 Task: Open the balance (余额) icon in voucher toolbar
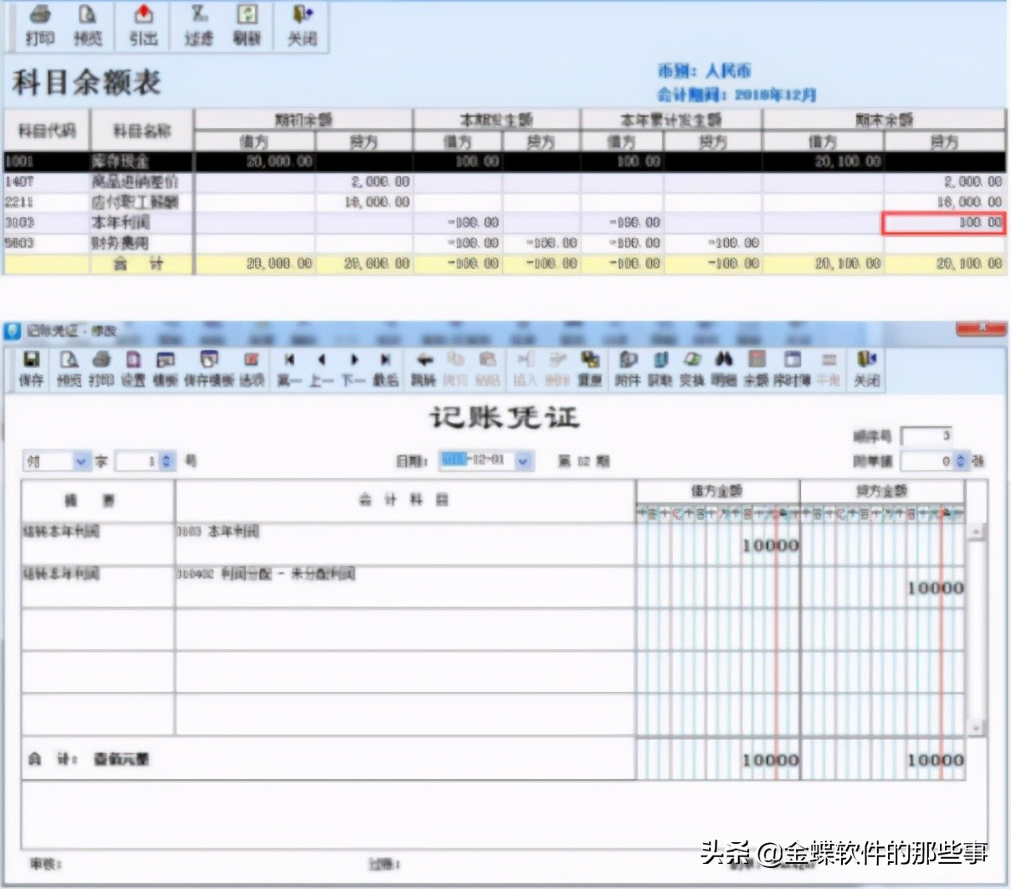pyautogui.click(x=756, y=368)
